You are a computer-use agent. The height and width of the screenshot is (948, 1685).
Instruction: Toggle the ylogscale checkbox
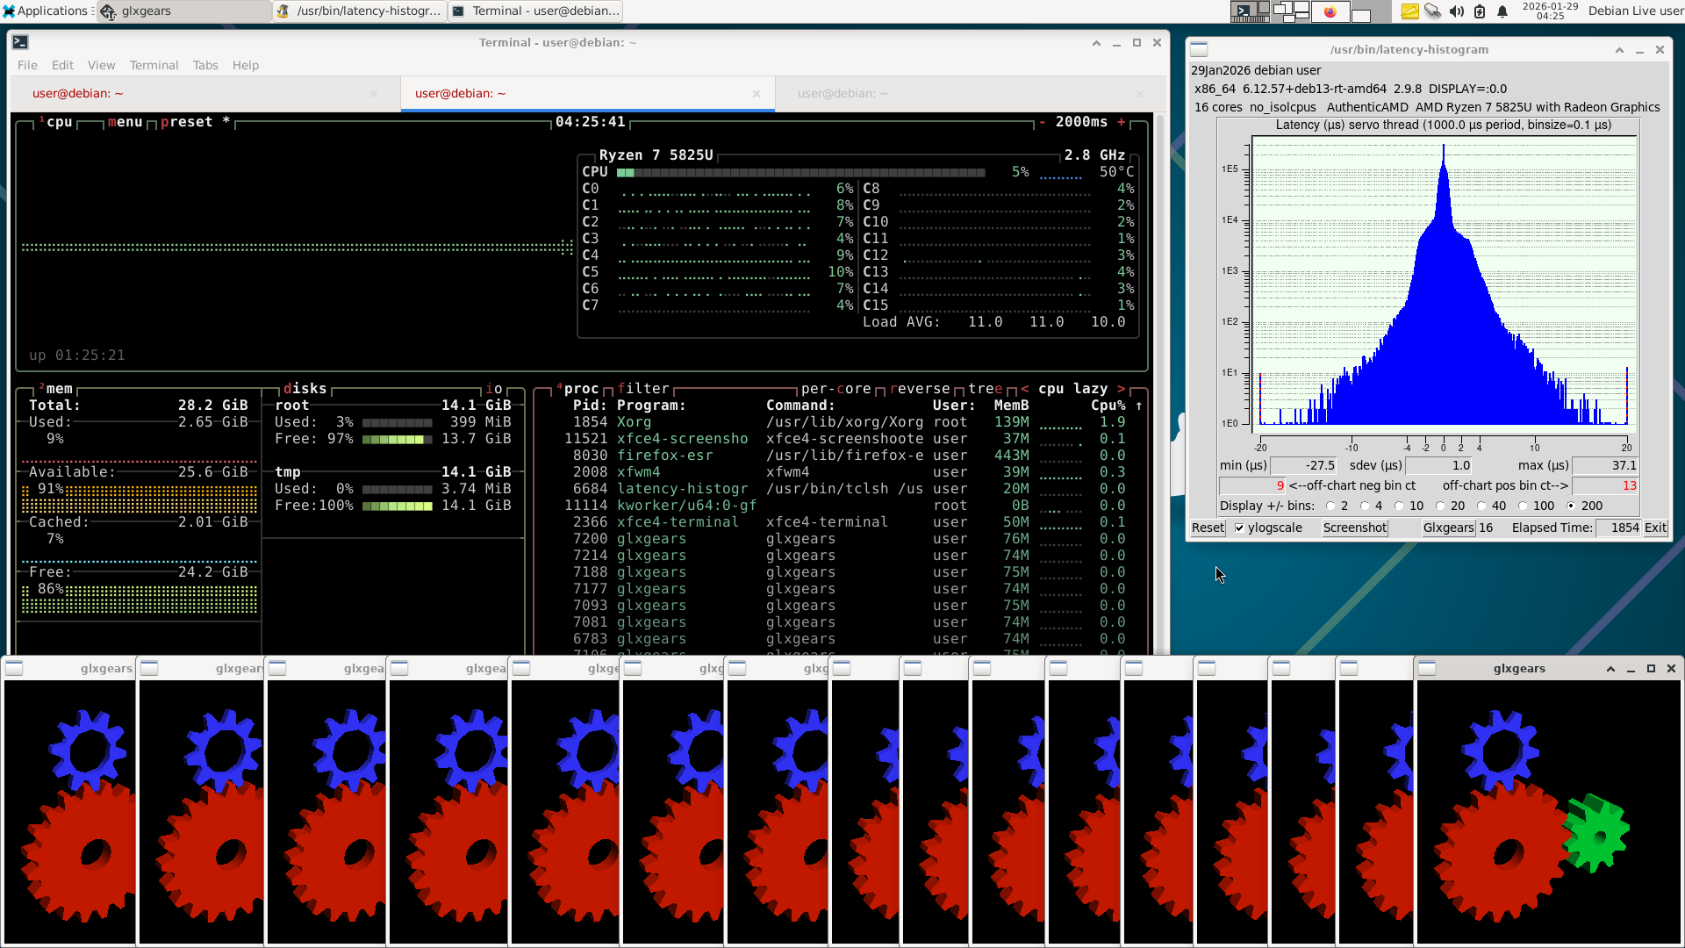[x=1239, y=528]
